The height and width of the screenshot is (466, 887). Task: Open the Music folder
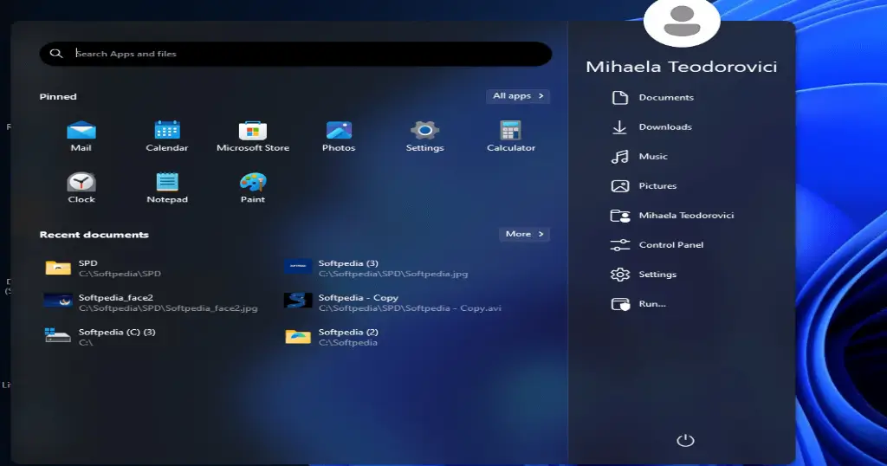point(639,156)
